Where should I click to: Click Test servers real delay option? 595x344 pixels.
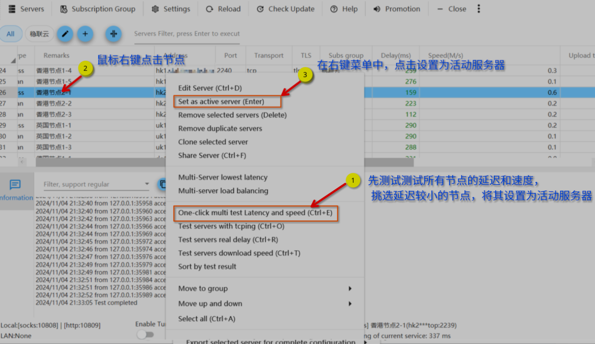coord(228,240)
